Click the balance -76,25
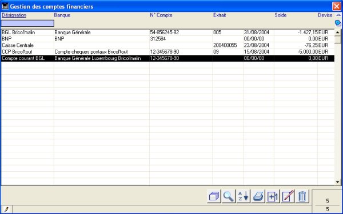This screenshot has width=343, height=214. click(x=311, y=46)
